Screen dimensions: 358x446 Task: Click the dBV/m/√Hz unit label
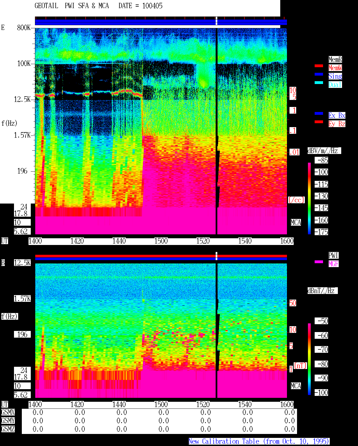[x=324, y=151]
